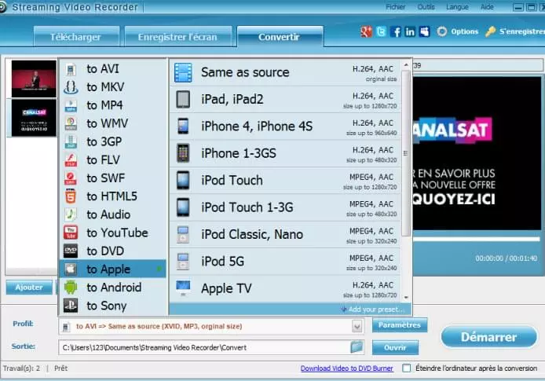545x381 pixels.
Task: Choose the 'to YouTube' icon
Action: pyautogui.click(x=71, y=233)
